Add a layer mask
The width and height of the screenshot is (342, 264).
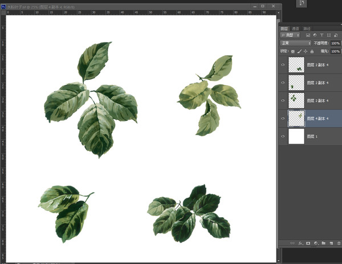click(x=308, y=243)
